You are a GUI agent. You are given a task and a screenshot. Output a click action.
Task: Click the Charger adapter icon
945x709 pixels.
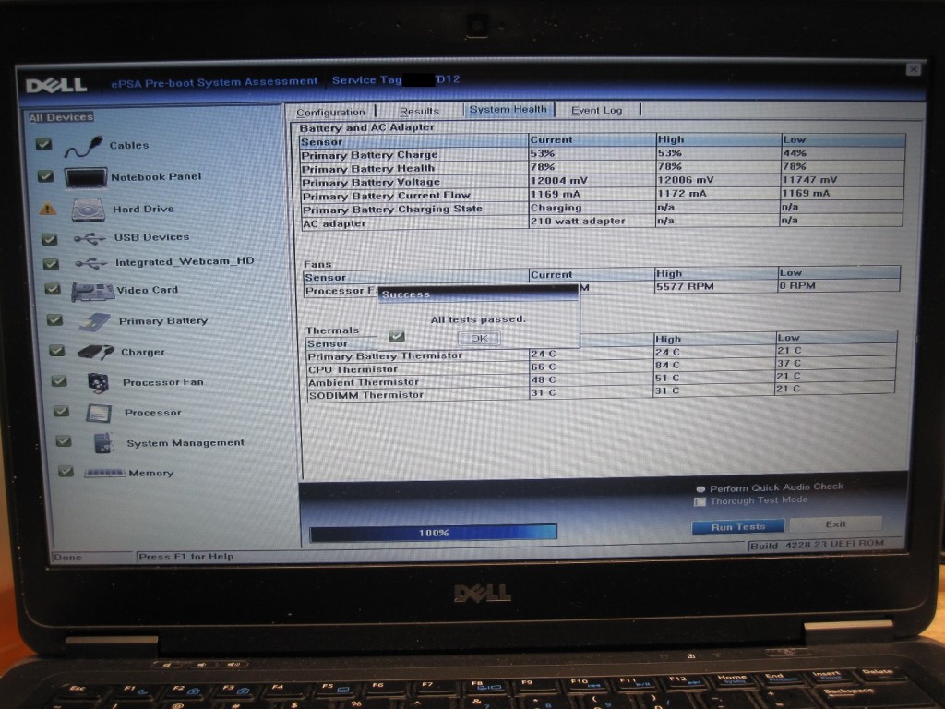pos(96,352)
